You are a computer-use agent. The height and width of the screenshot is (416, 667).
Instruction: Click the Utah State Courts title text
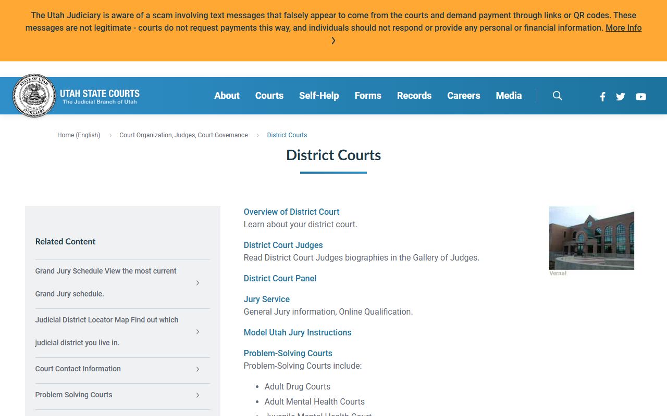[x=100, y=94]
